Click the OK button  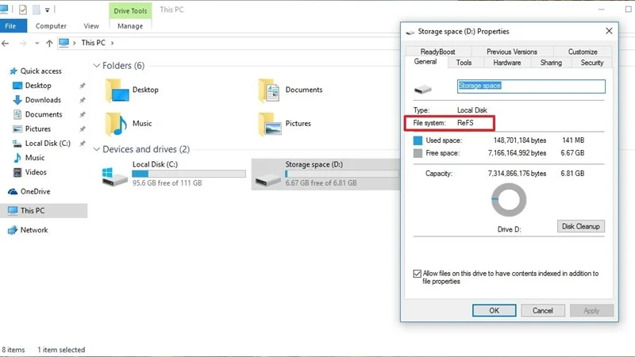(494, 310)
